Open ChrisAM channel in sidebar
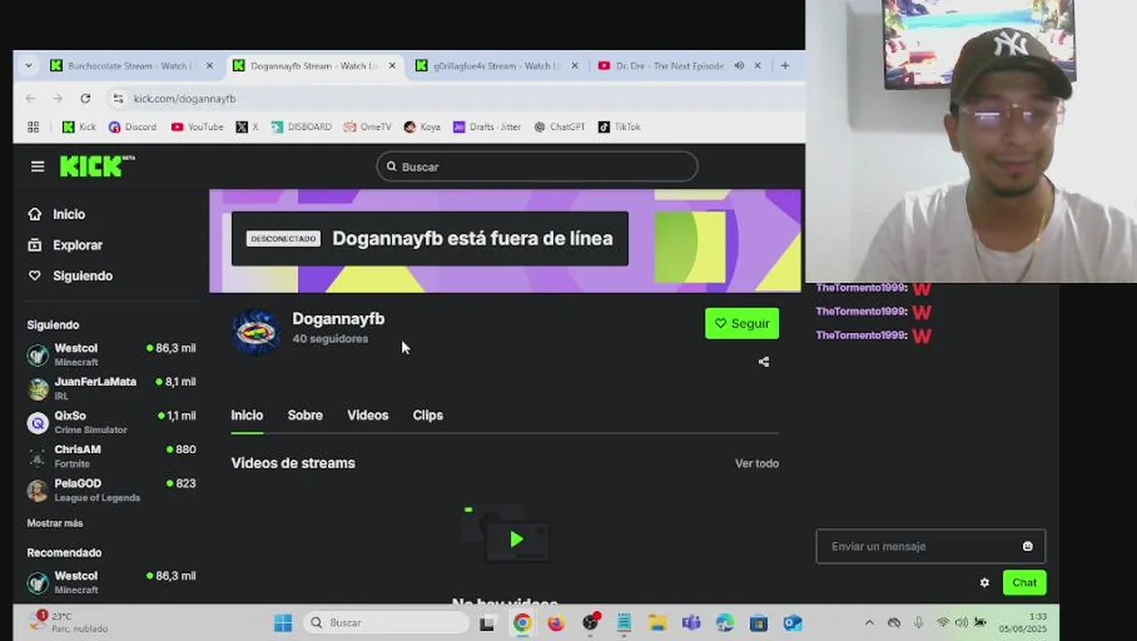 (111, 456)
